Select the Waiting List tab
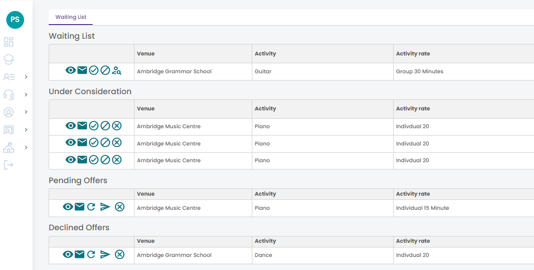Viewport: 534px width, 270px height. 71,17
